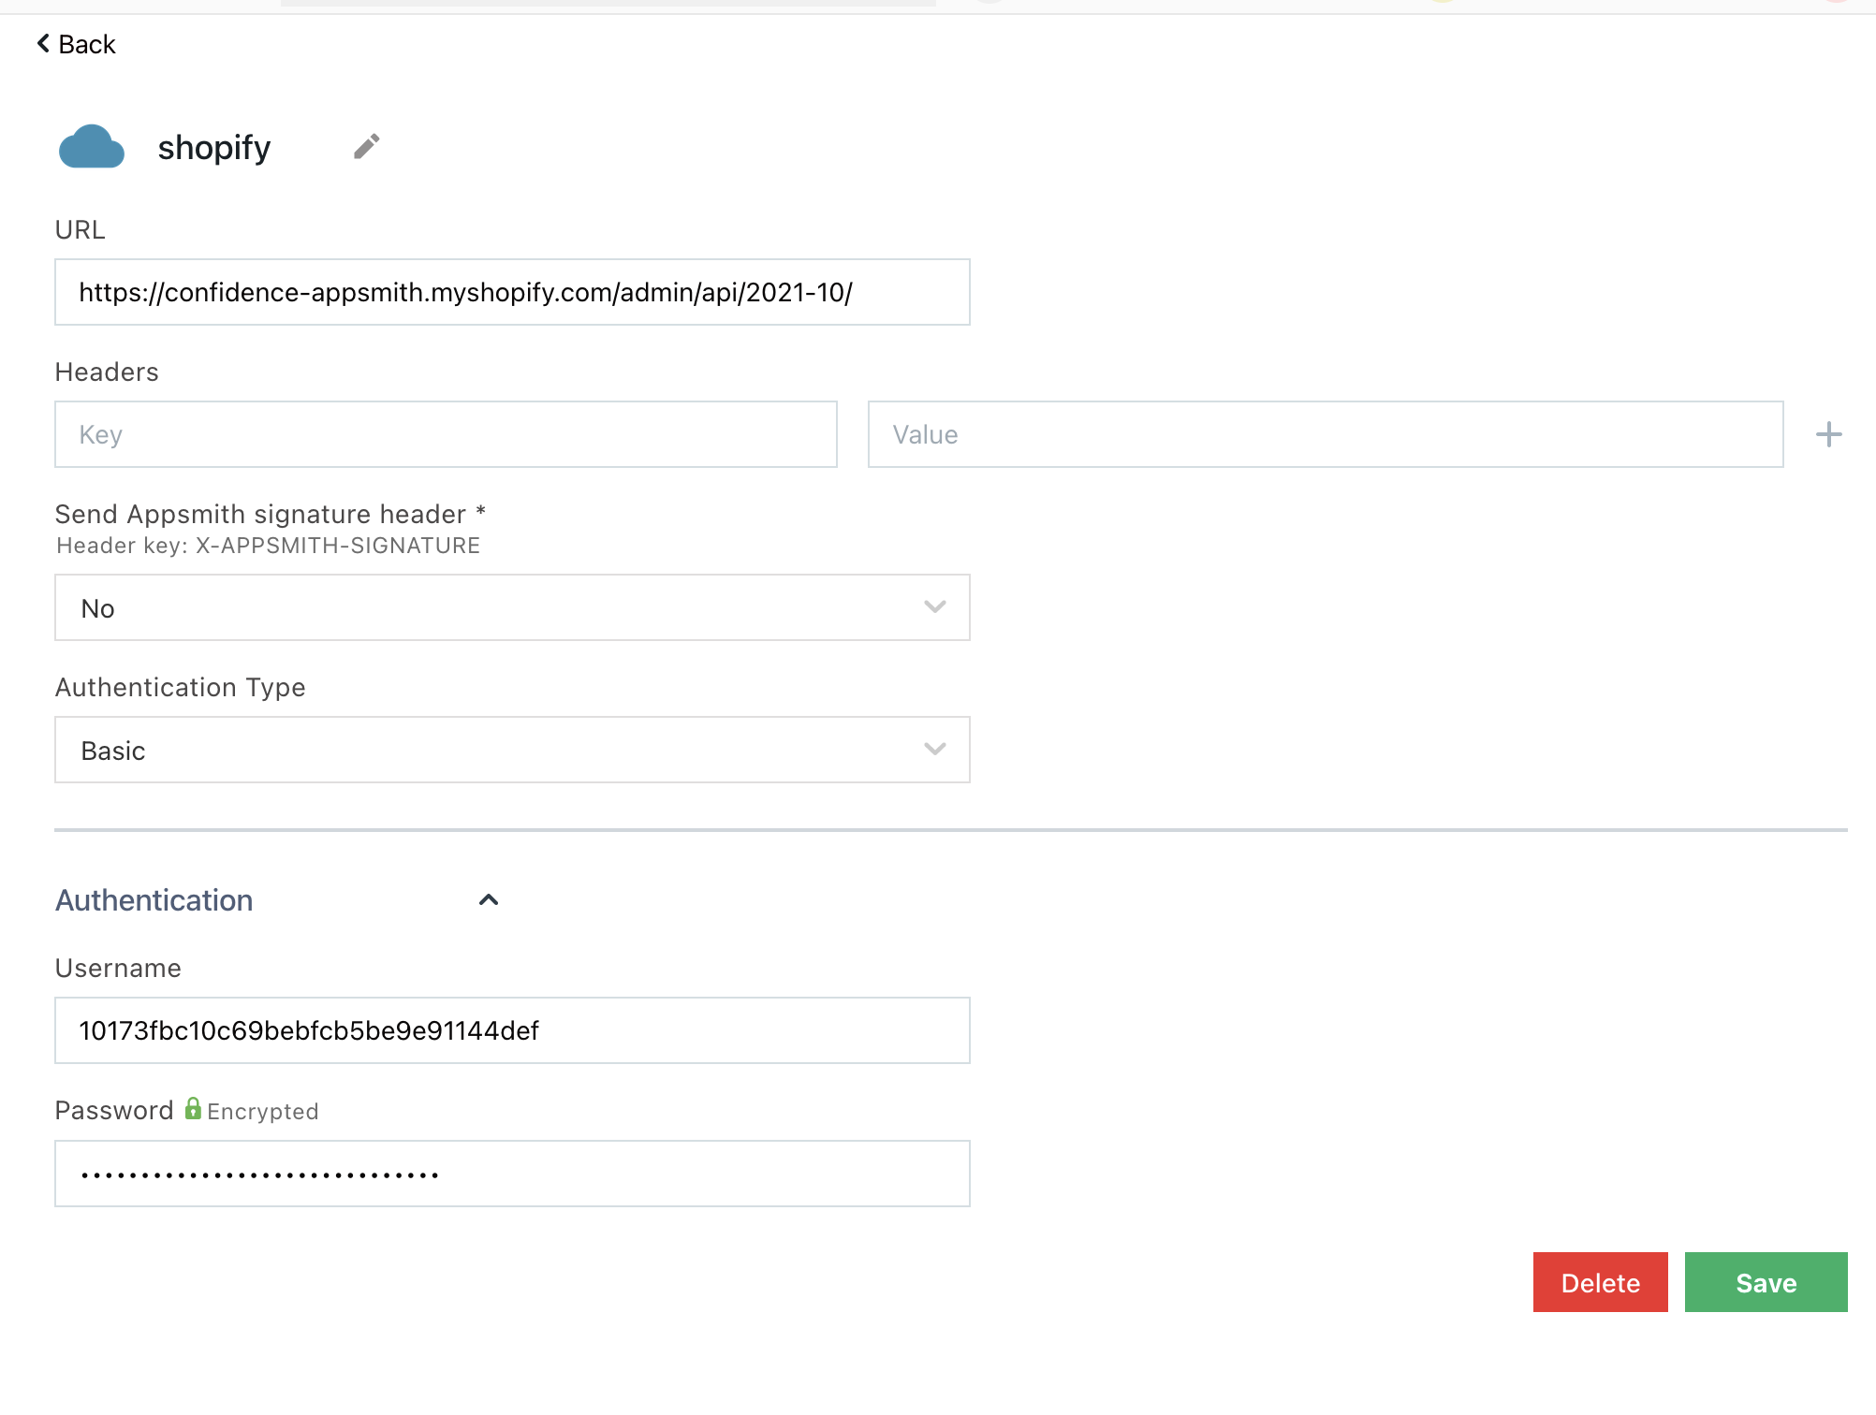Image resolution: width=1876 pixels, height=1415 pixels.
Task: Select the Username field containing the API key
Action: (512, 1030)
